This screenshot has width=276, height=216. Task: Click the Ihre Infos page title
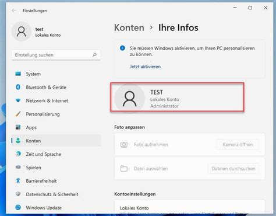point(178,27)
